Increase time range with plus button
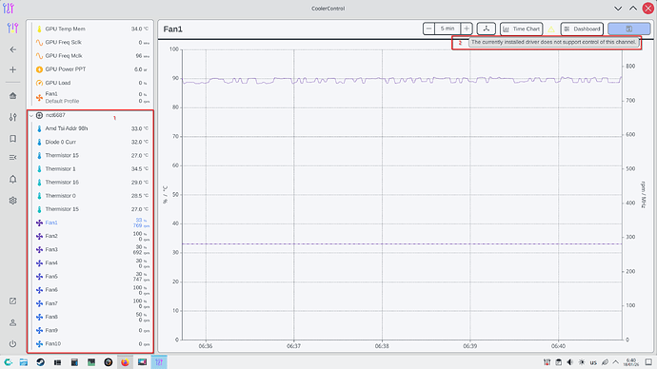This screenshot has width=657, height=369. [x=467, y=29]
